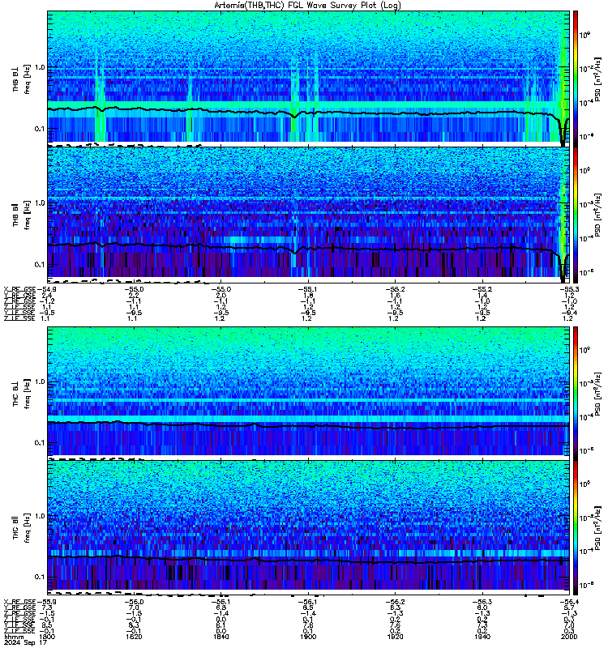Screen dimensions: 608x648
Task: Click the PSD color bar beside THB B∥ panel
Action: point(576,215)
